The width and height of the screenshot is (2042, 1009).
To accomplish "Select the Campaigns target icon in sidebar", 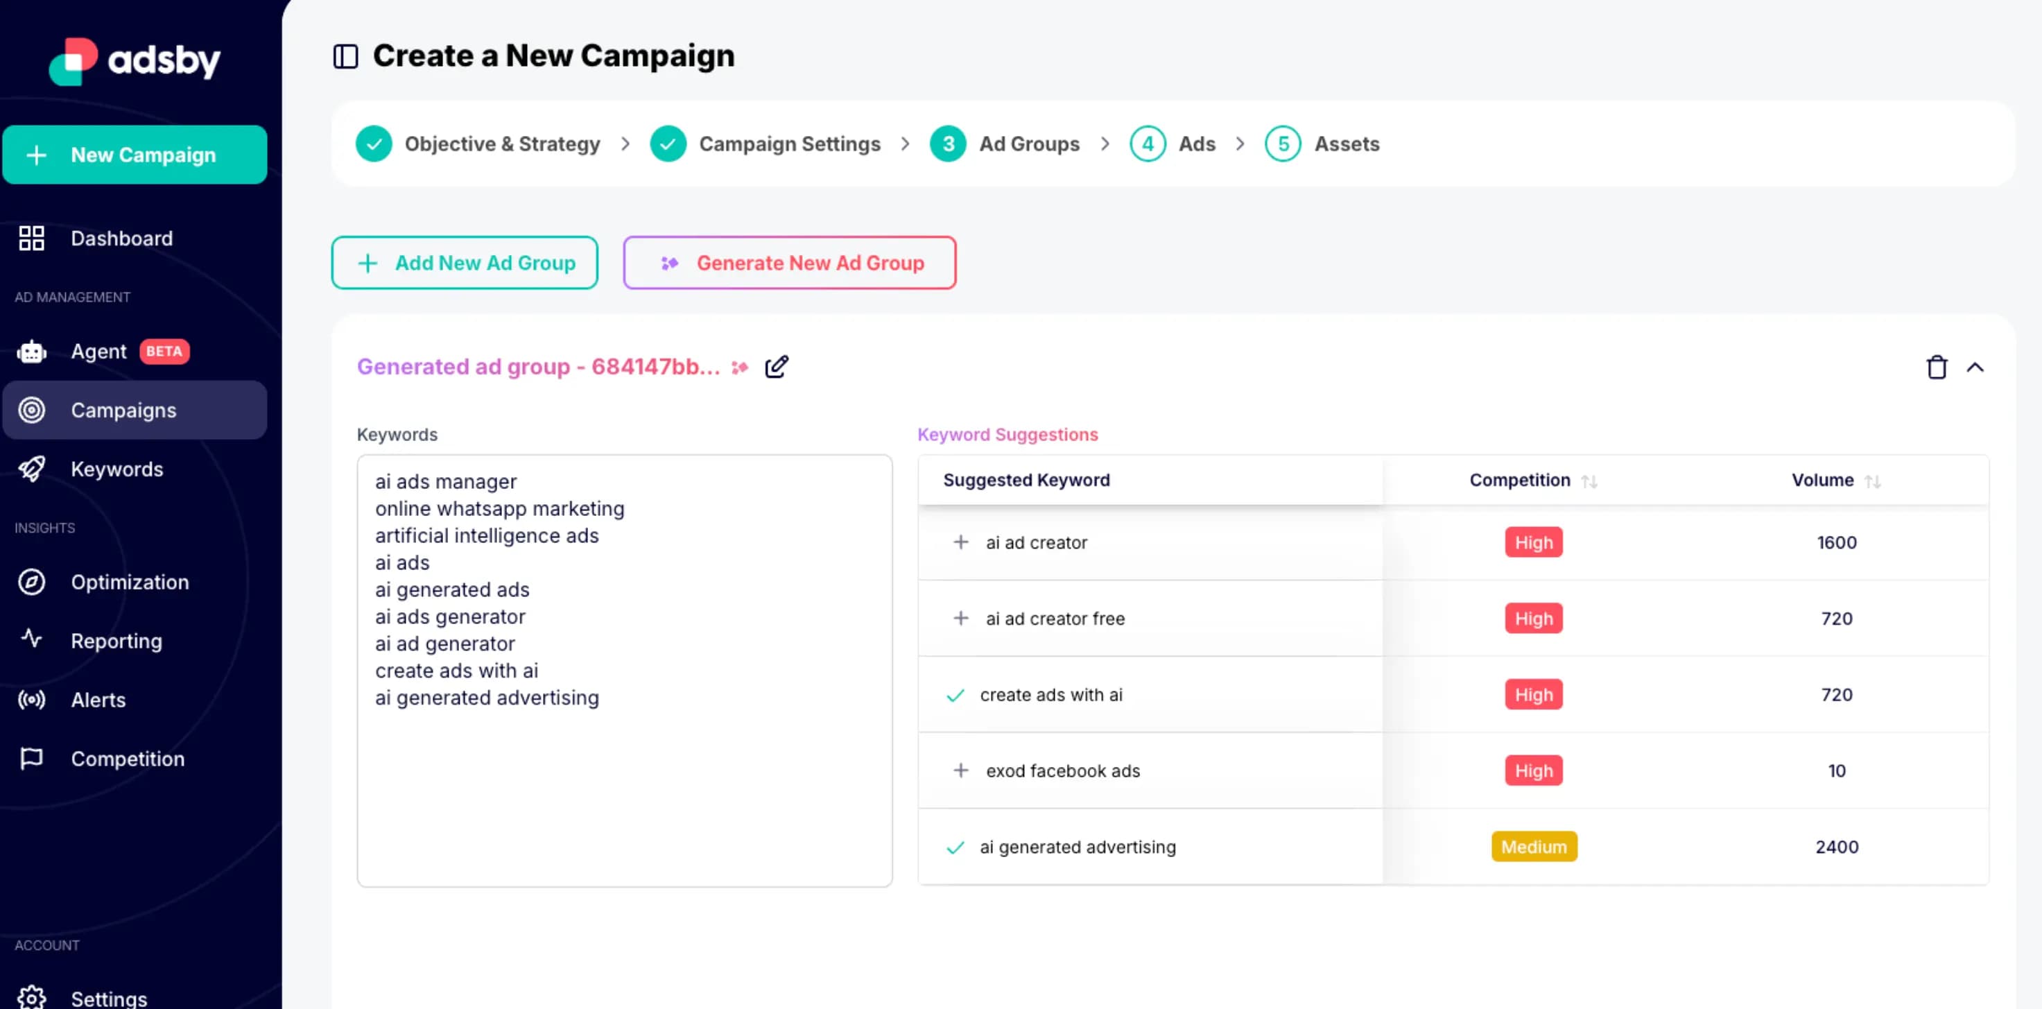I will coord(32,410).
